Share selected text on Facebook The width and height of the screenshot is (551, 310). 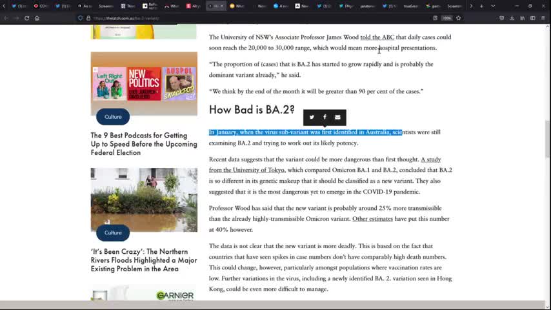click(325, 117)
